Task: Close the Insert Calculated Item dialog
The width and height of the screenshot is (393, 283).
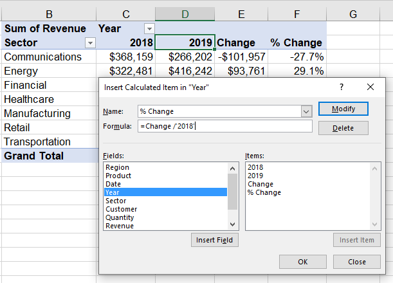Action: pyautogui.click(x=370, y=87)
